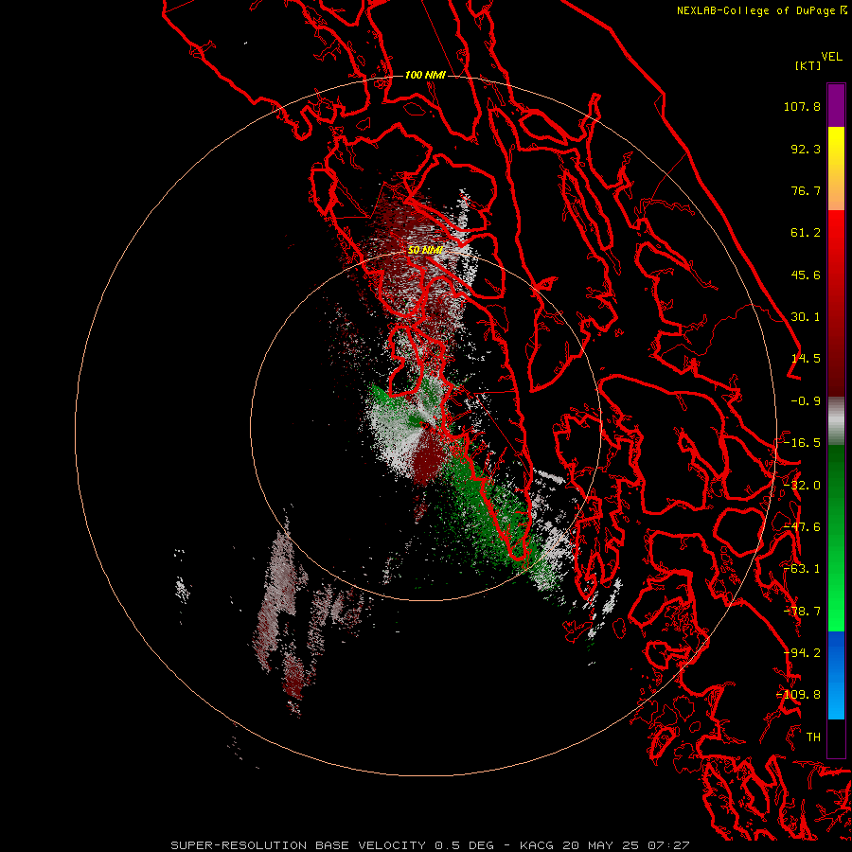Click the 14.5 velocity scale value
Screen dimensions: 852x852
tap(806, 359)
